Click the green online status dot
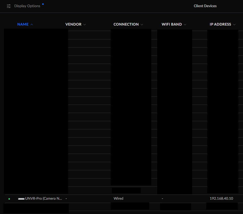This screenshot has width=243, height=214. point(9,199)
